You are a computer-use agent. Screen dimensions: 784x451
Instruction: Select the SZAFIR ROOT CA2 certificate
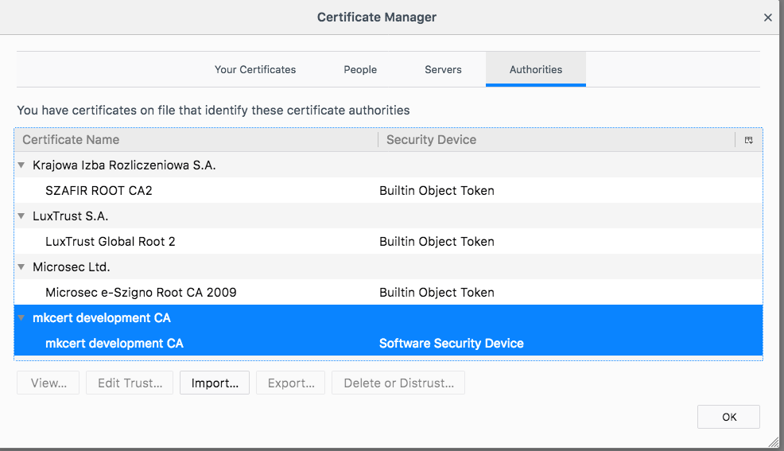(99, 191)
